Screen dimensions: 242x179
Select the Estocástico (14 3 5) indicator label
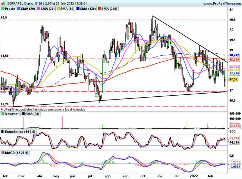18,132
